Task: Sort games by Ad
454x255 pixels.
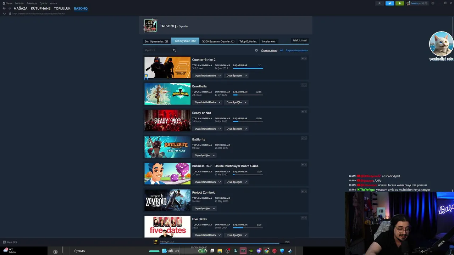Action: 282,50
